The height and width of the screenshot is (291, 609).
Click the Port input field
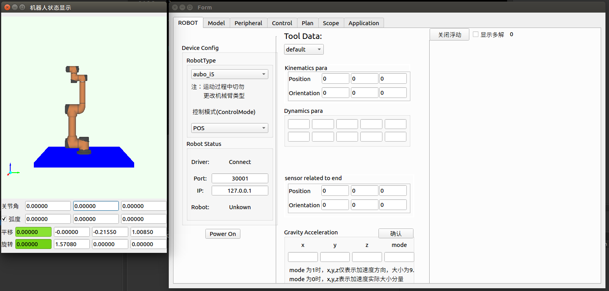[x=240, y=179]
